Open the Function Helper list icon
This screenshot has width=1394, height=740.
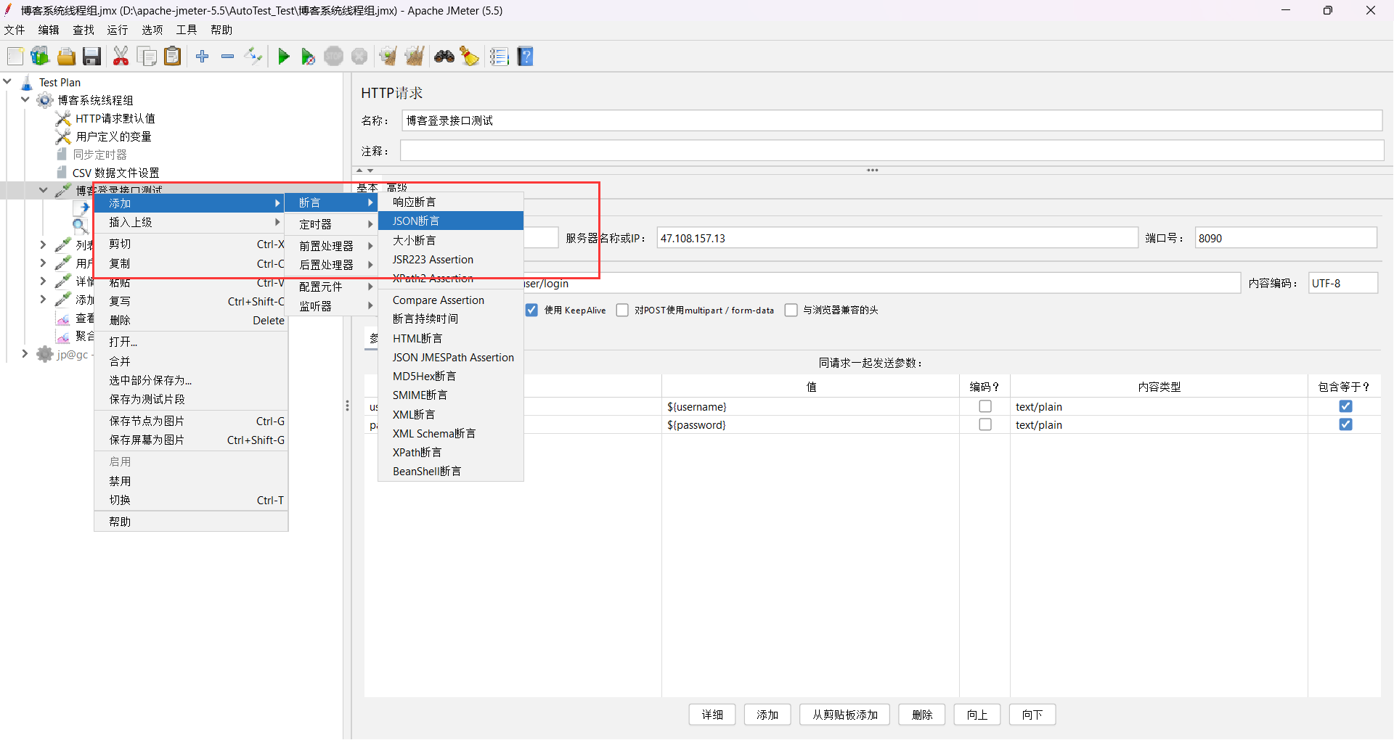click(500, 57)
